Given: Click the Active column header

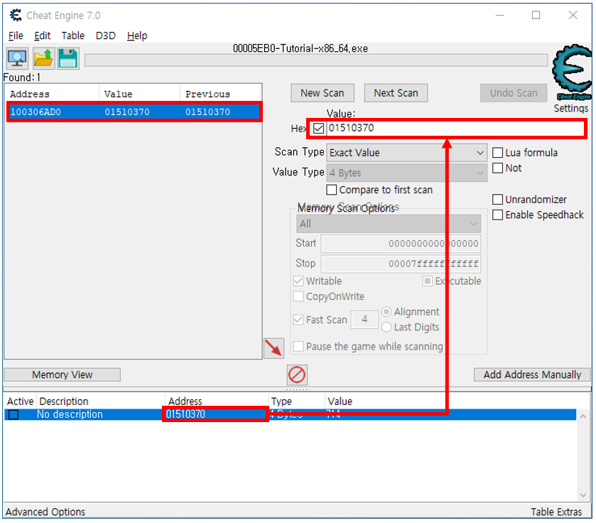Looking at the screenshot, I should click(20, 401).
